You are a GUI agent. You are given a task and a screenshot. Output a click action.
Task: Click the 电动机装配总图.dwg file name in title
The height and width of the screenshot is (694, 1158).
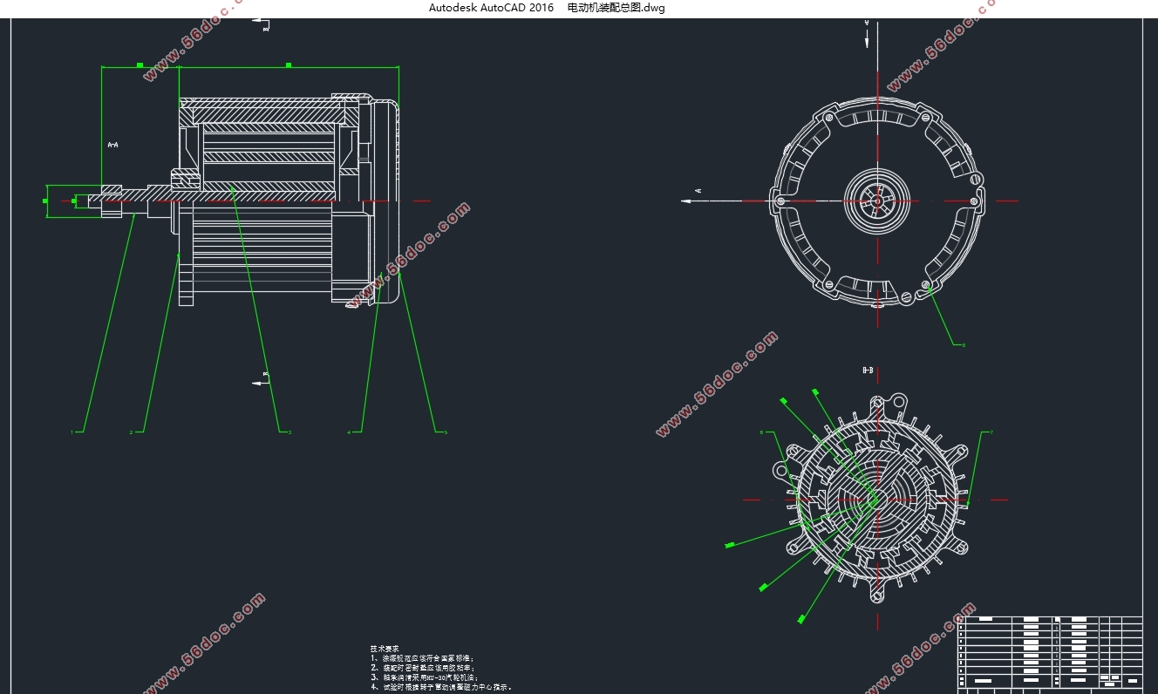tap(616, 8)
